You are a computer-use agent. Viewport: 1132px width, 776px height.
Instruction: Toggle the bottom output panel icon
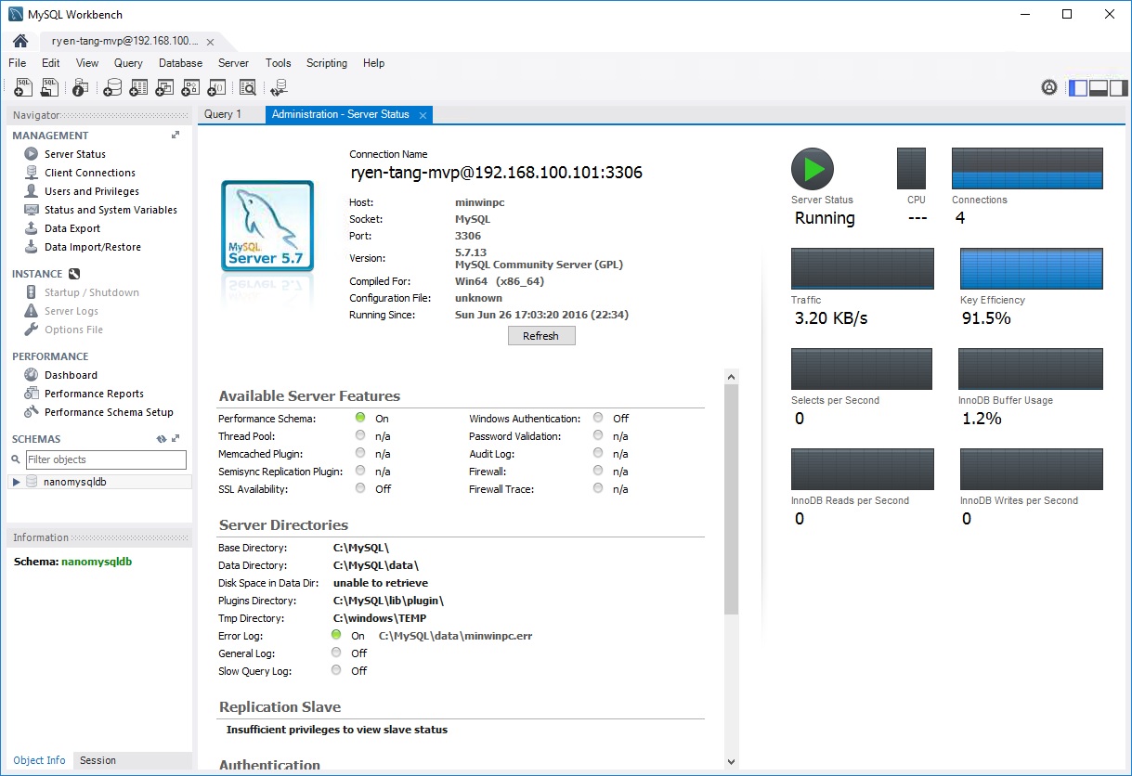click(1099, 88)
